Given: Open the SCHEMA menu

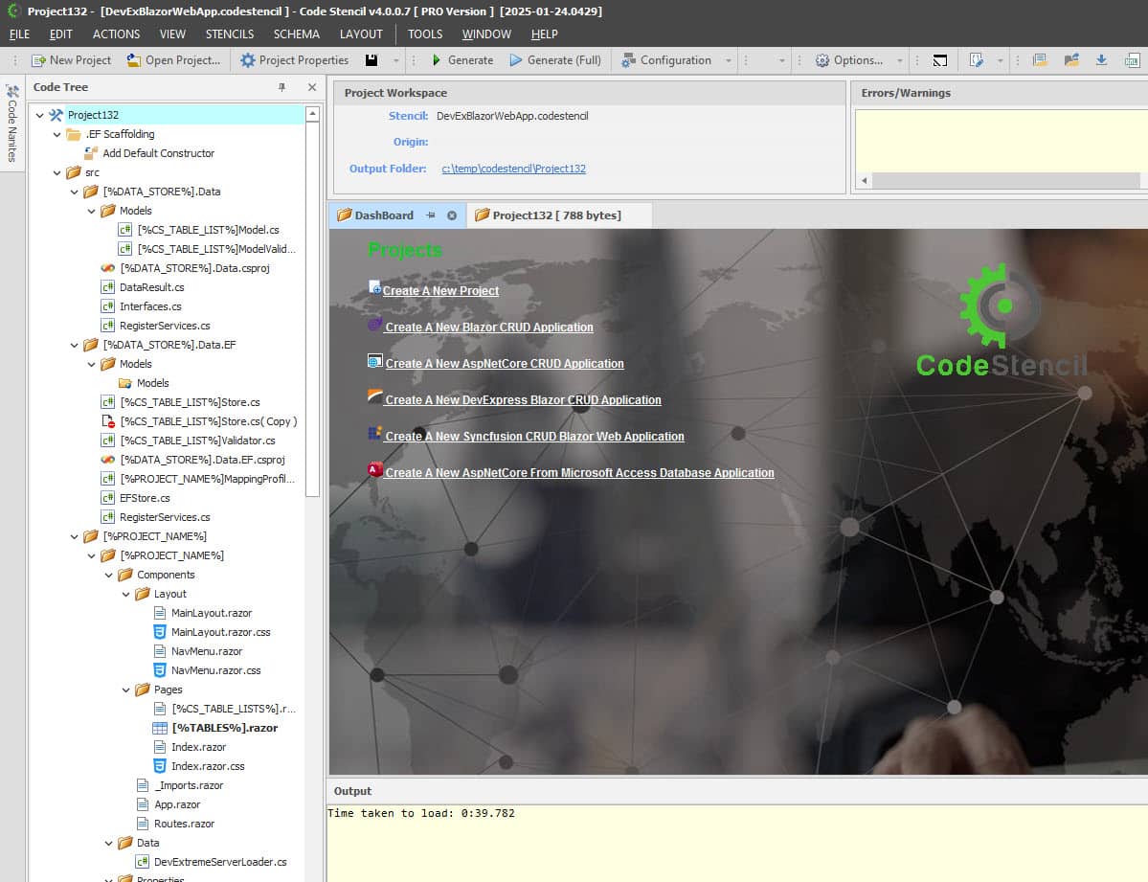Looking at the screenshot, I should pyautogui.click(x=297, y=34).
